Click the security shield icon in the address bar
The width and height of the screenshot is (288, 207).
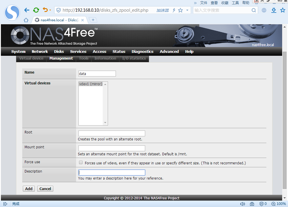tap(59, 10)
